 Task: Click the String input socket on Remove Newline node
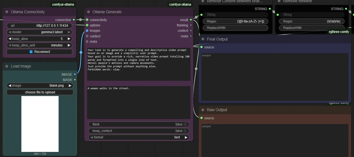click(278, 14)
